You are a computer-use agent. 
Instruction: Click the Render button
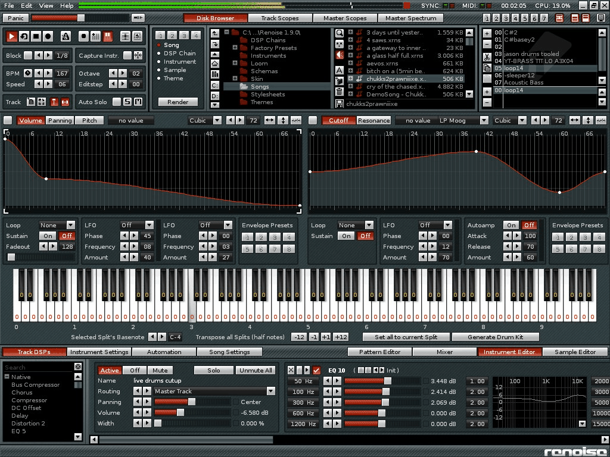178,102
